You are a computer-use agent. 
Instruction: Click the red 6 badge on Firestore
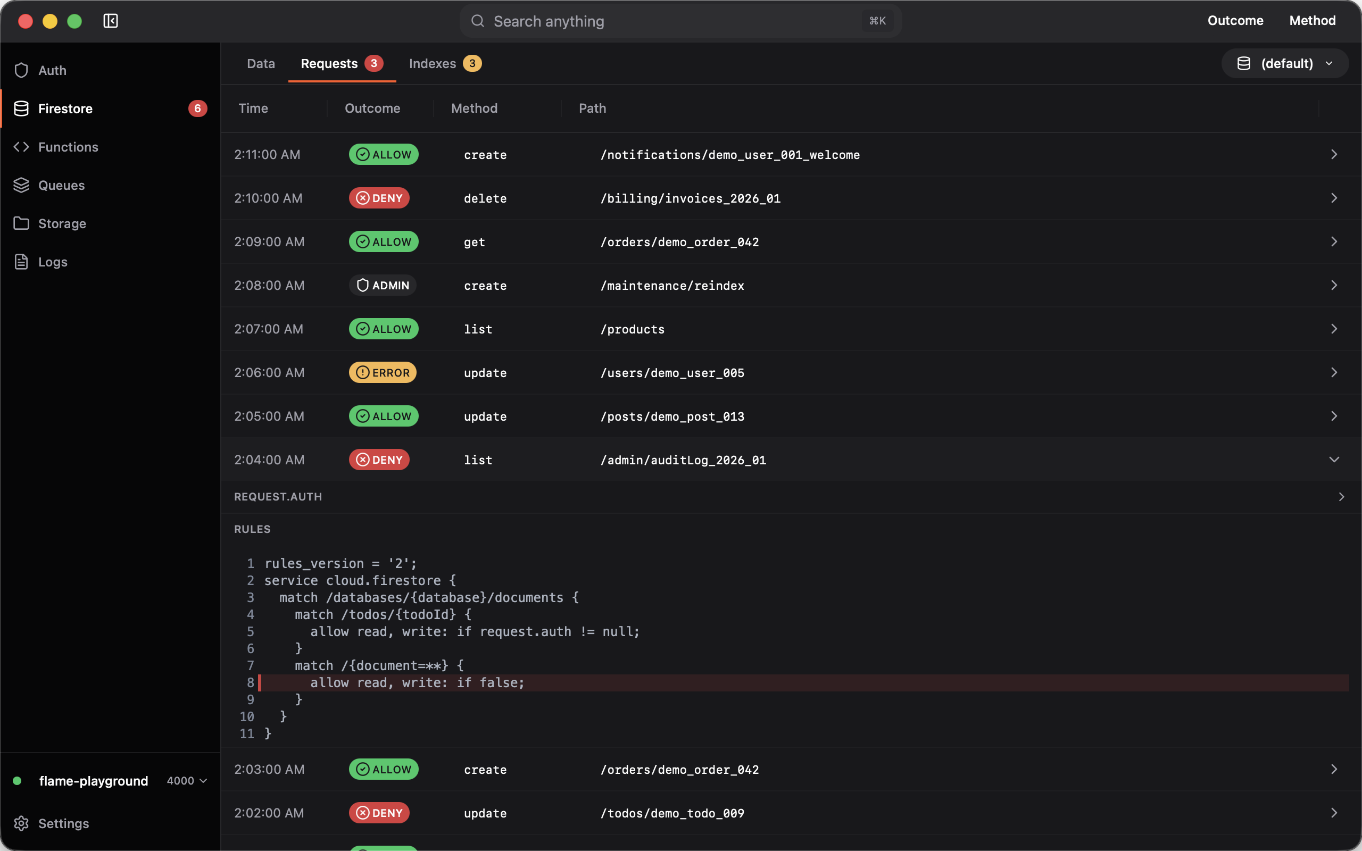197,109
